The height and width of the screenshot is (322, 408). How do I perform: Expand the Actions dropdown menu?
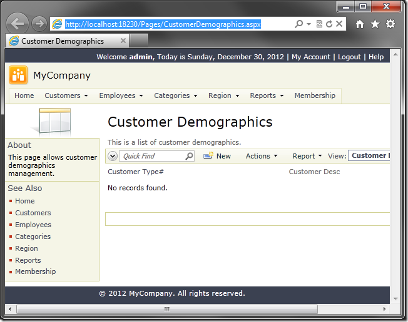tap(261, 156)
